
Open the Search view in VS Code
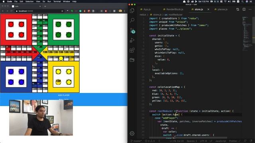coord(132,20)
